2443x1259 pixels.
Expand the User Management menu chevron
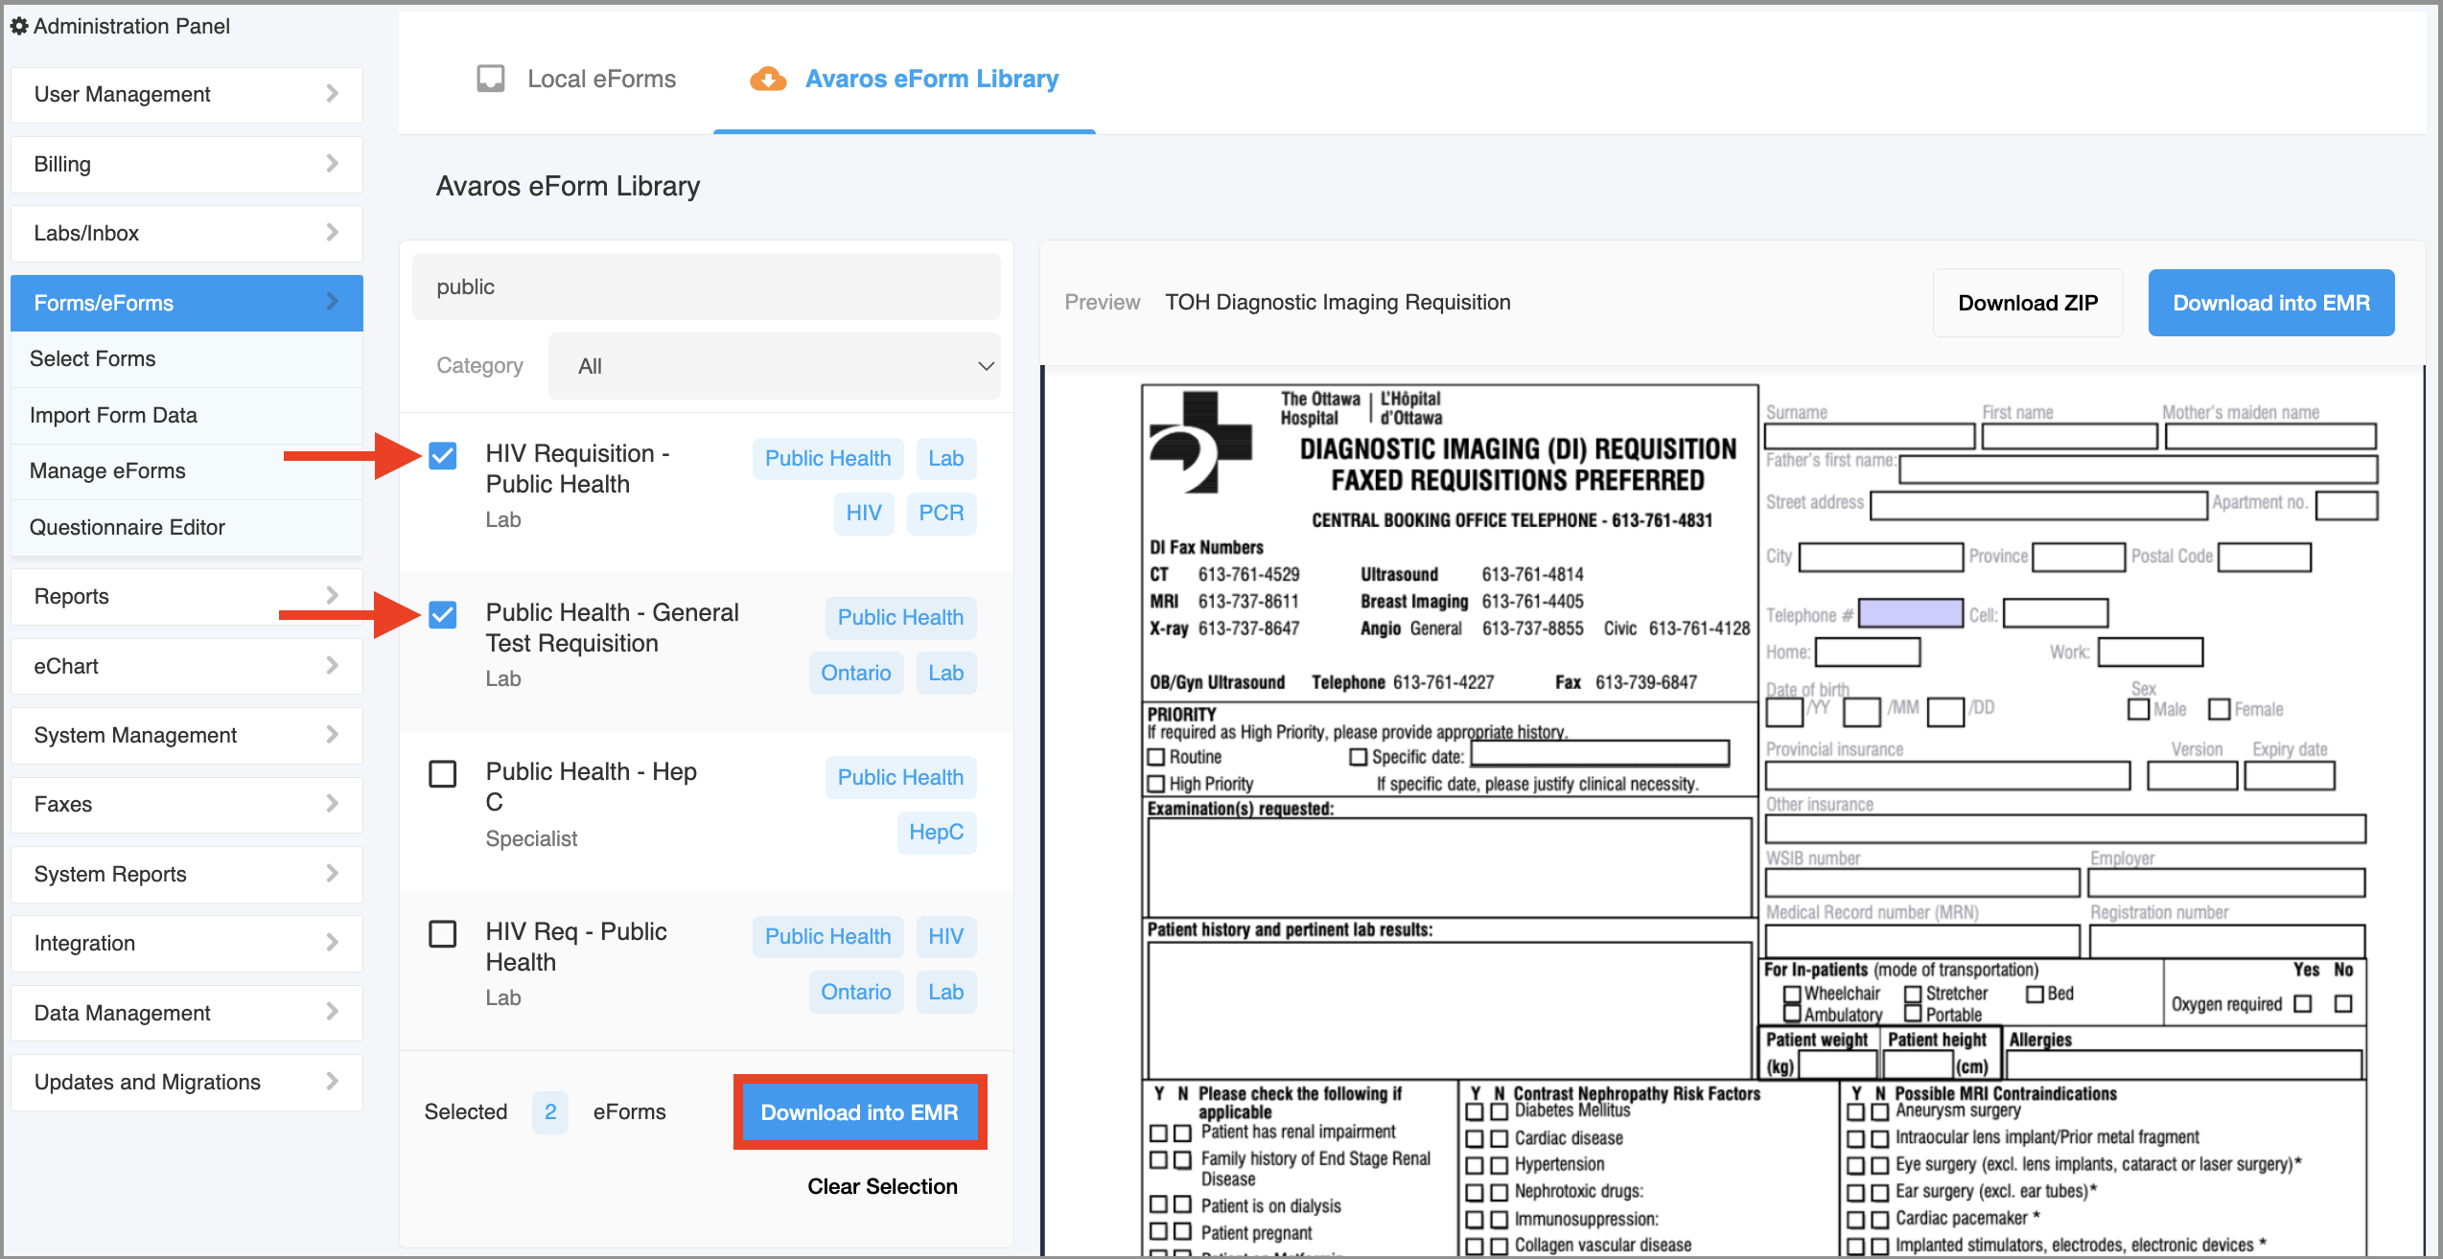point(332,93)
